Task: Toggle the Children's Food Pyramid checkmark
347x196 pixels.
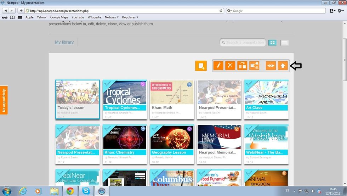Action: coord(202,174)
